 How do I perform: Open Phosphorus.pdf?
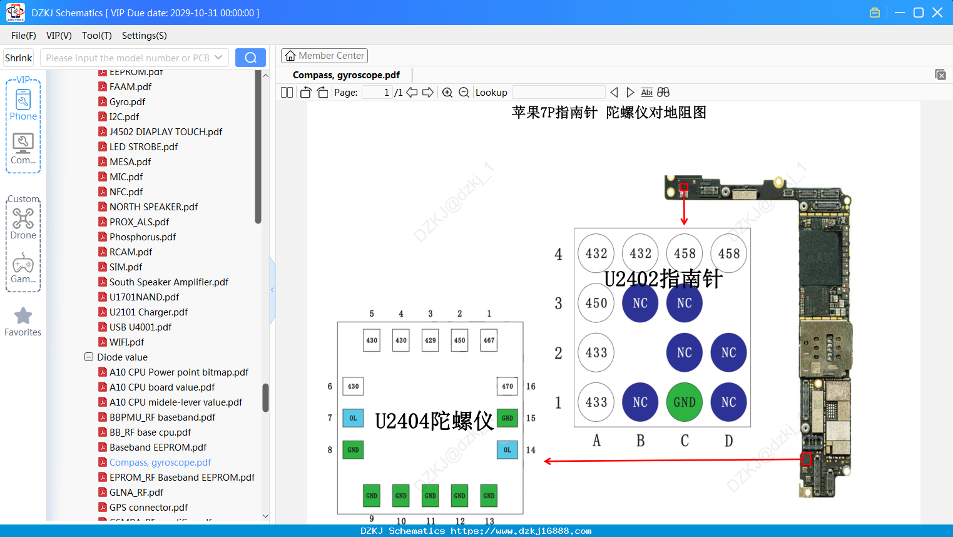143,237
